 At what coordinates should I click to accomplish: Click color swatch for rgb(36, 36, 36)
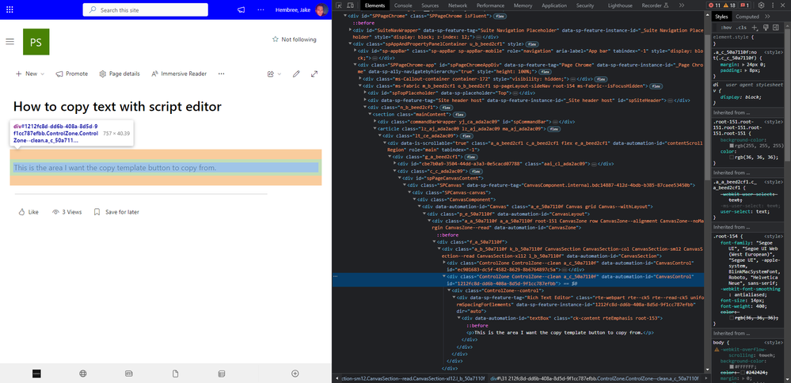coord(731,157)
